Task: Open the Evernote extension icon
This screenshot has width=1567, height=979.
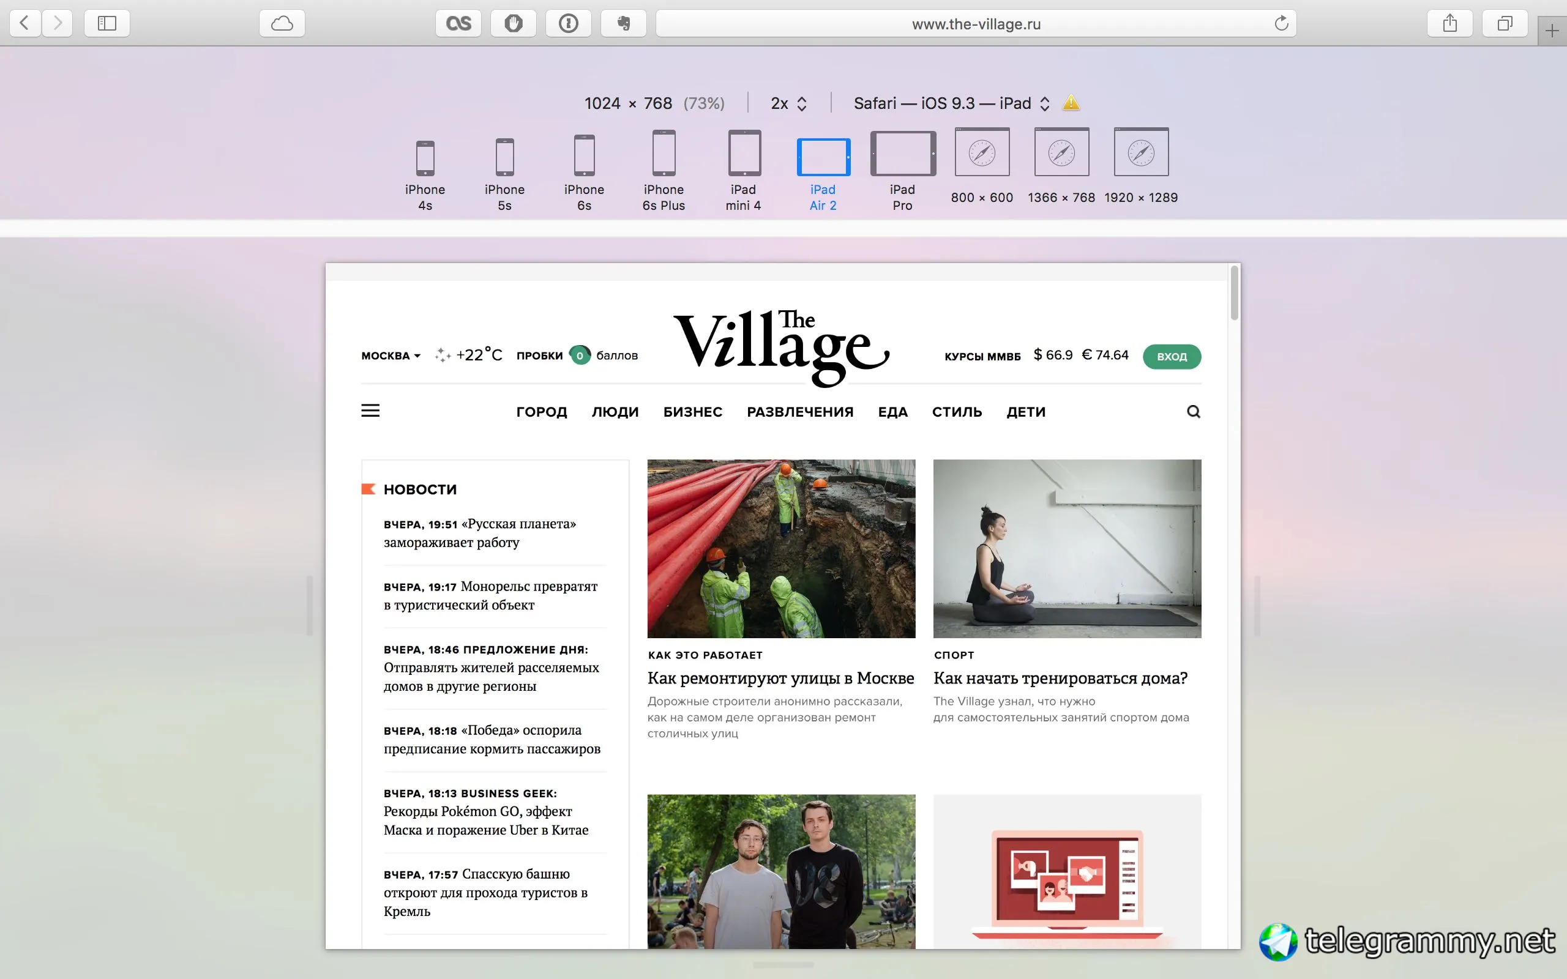Action: click(x=623, y=24)
